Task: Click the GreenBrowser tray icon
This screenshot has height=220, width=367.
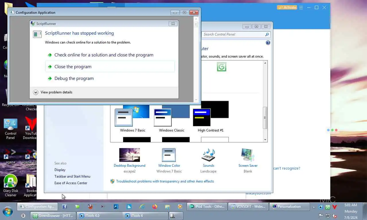Action: coord(327,207)
